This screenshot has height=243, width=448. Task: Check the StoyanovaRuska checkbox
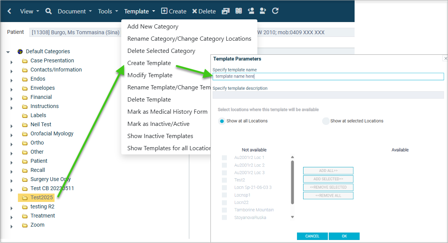click(x=224, y=218)
